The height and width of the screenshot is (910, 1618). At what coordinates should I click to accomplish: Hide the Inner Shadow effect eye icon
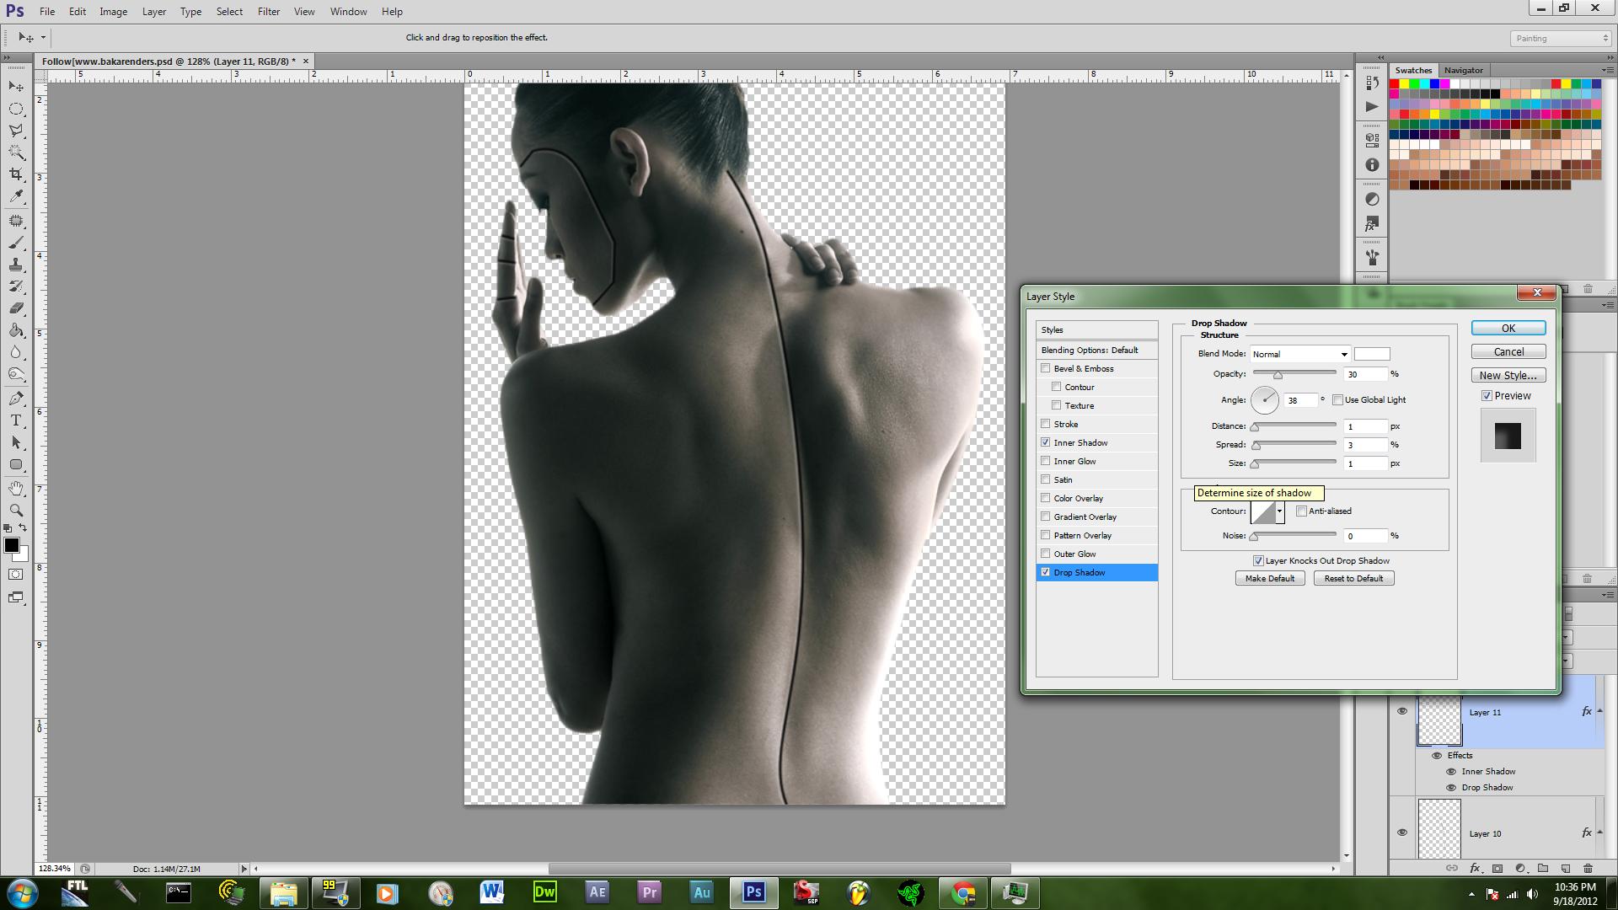click(1451, 772)
